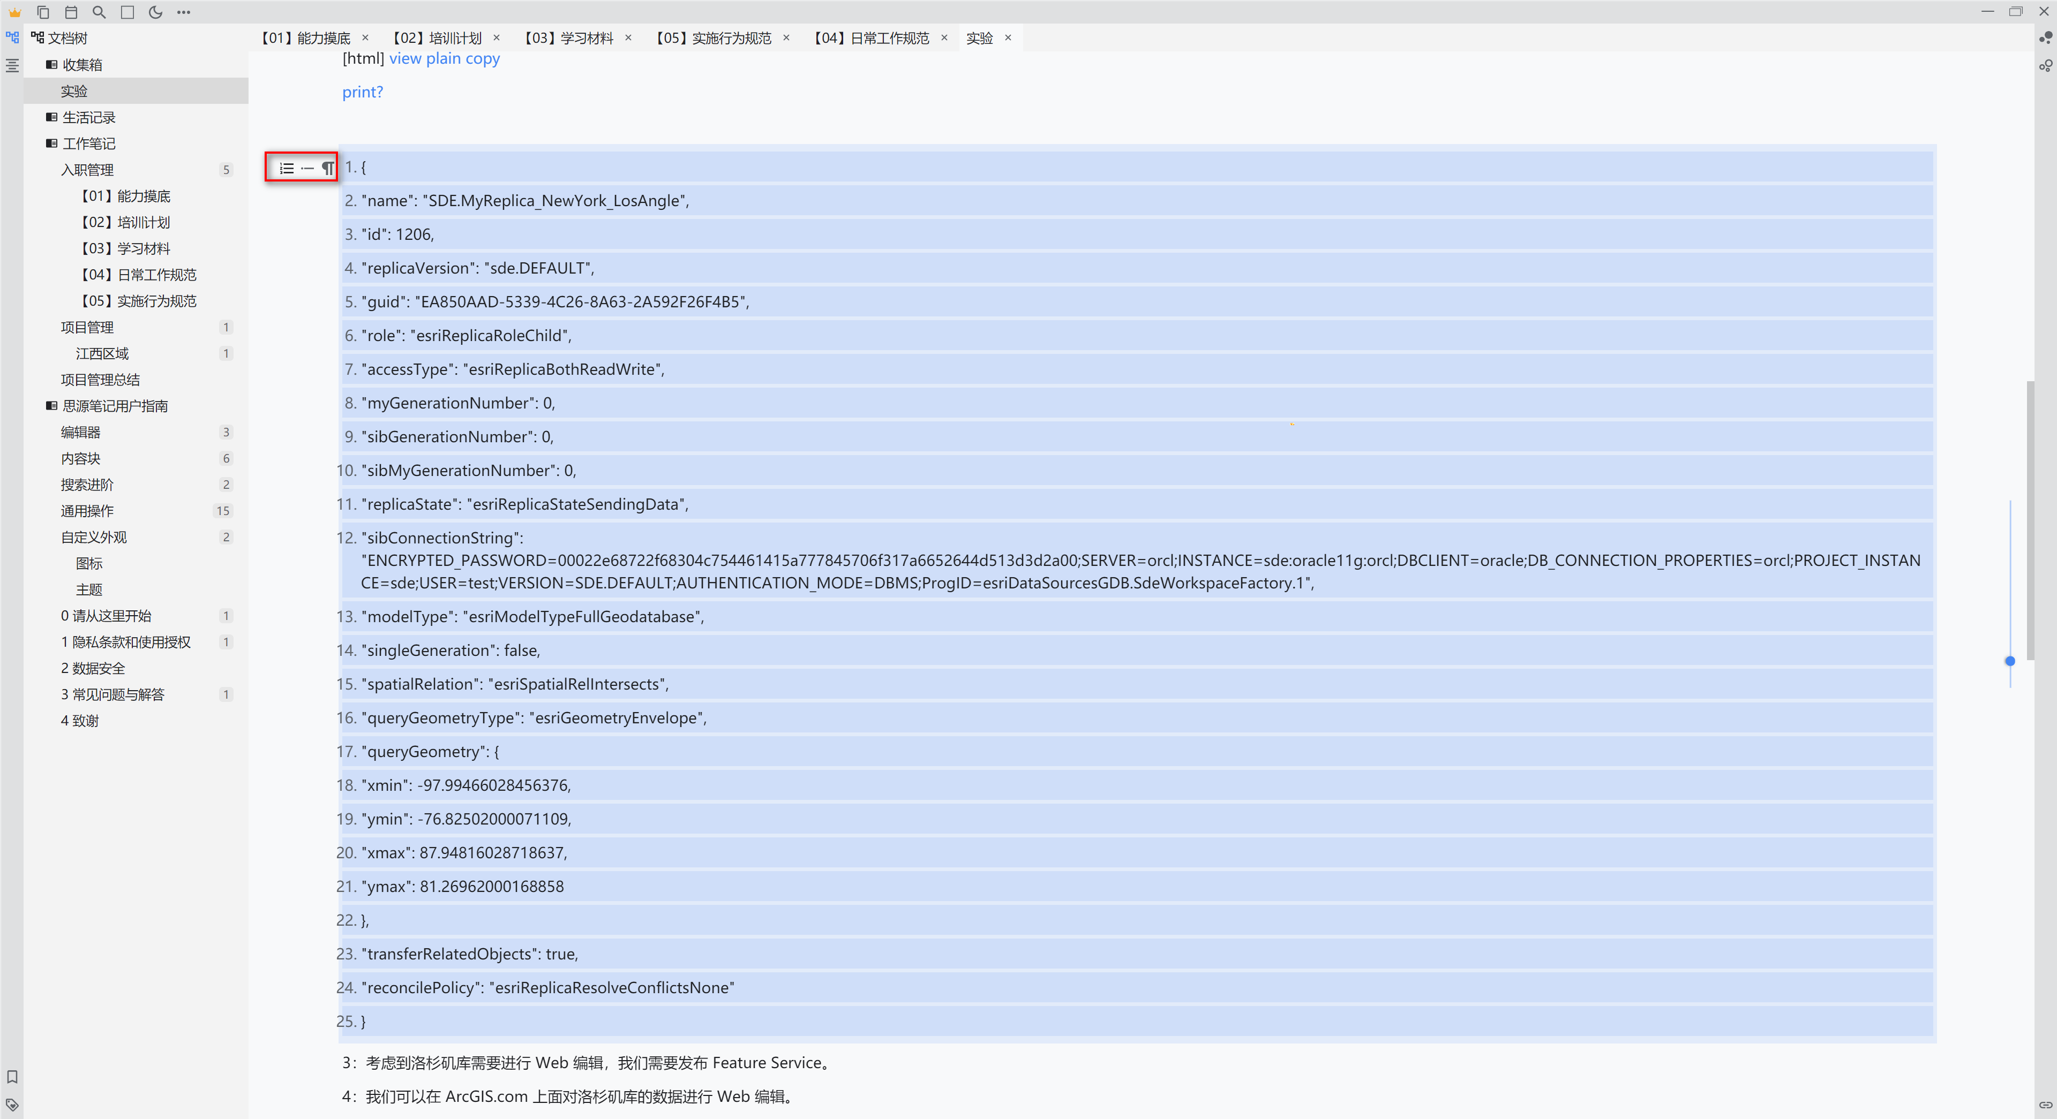Open the more options ellipsis menu

click(184, 12)
